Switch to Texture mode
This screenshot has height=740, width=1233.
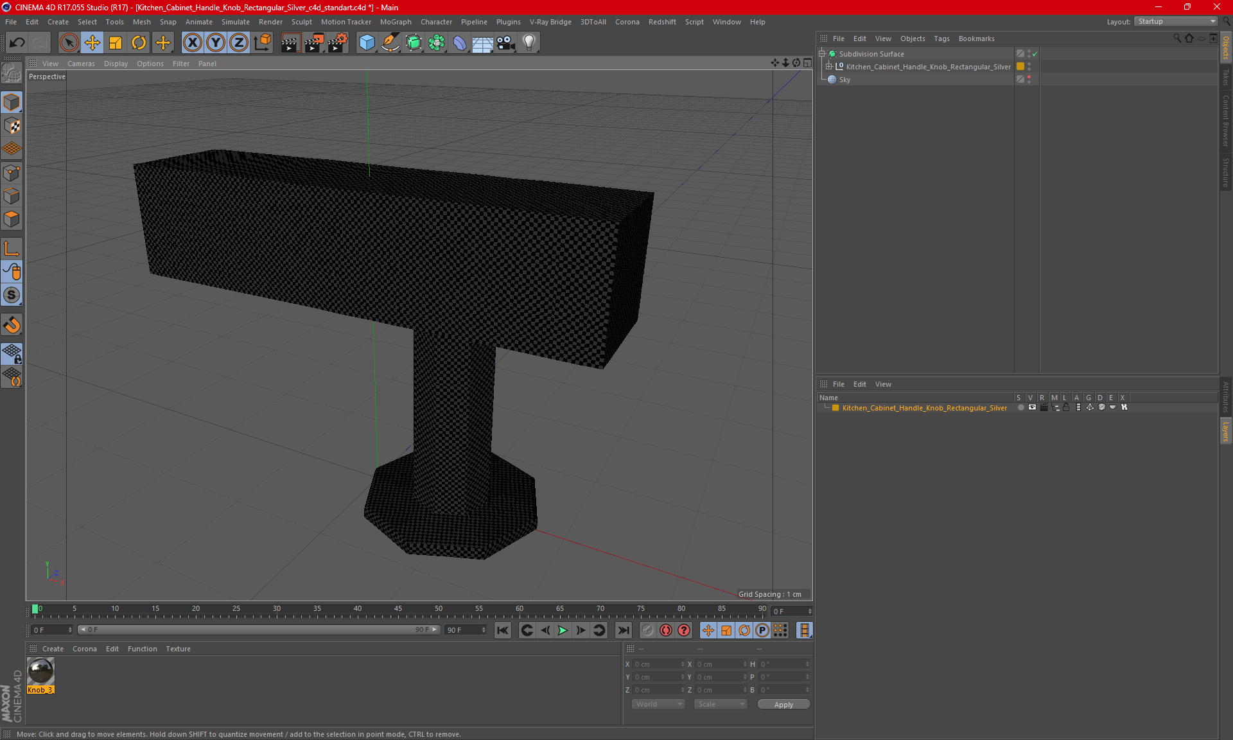12,126
